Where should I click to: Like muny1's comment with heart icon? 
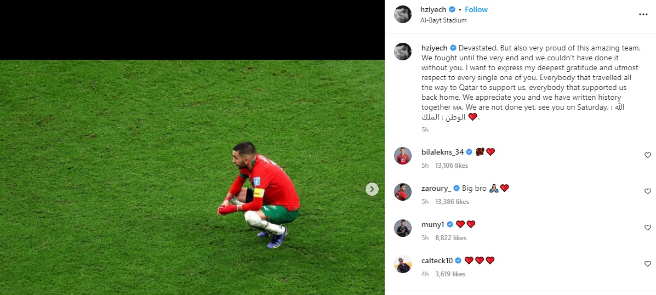coord(648,228)
